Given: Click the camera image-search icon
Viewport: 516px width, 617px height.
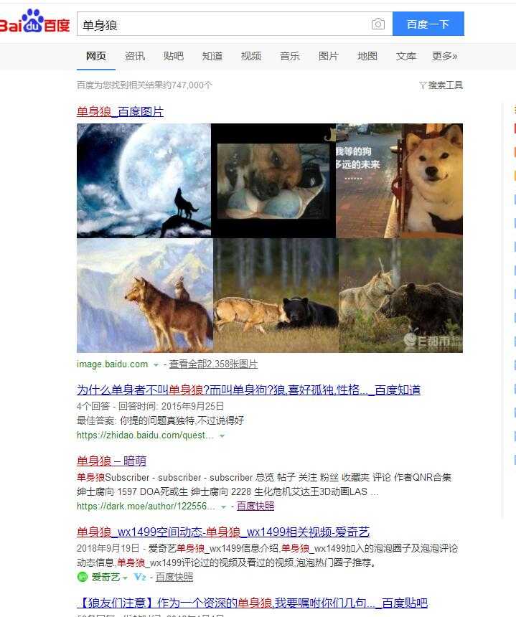Looking at the screenshot, I should coord(377,24).
